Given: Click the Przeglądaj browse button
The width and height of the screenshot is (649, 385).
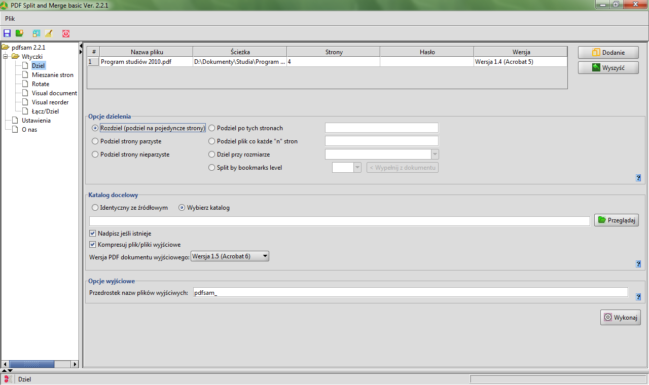Looking at the screenshot, I should click(x=616, y=220).
